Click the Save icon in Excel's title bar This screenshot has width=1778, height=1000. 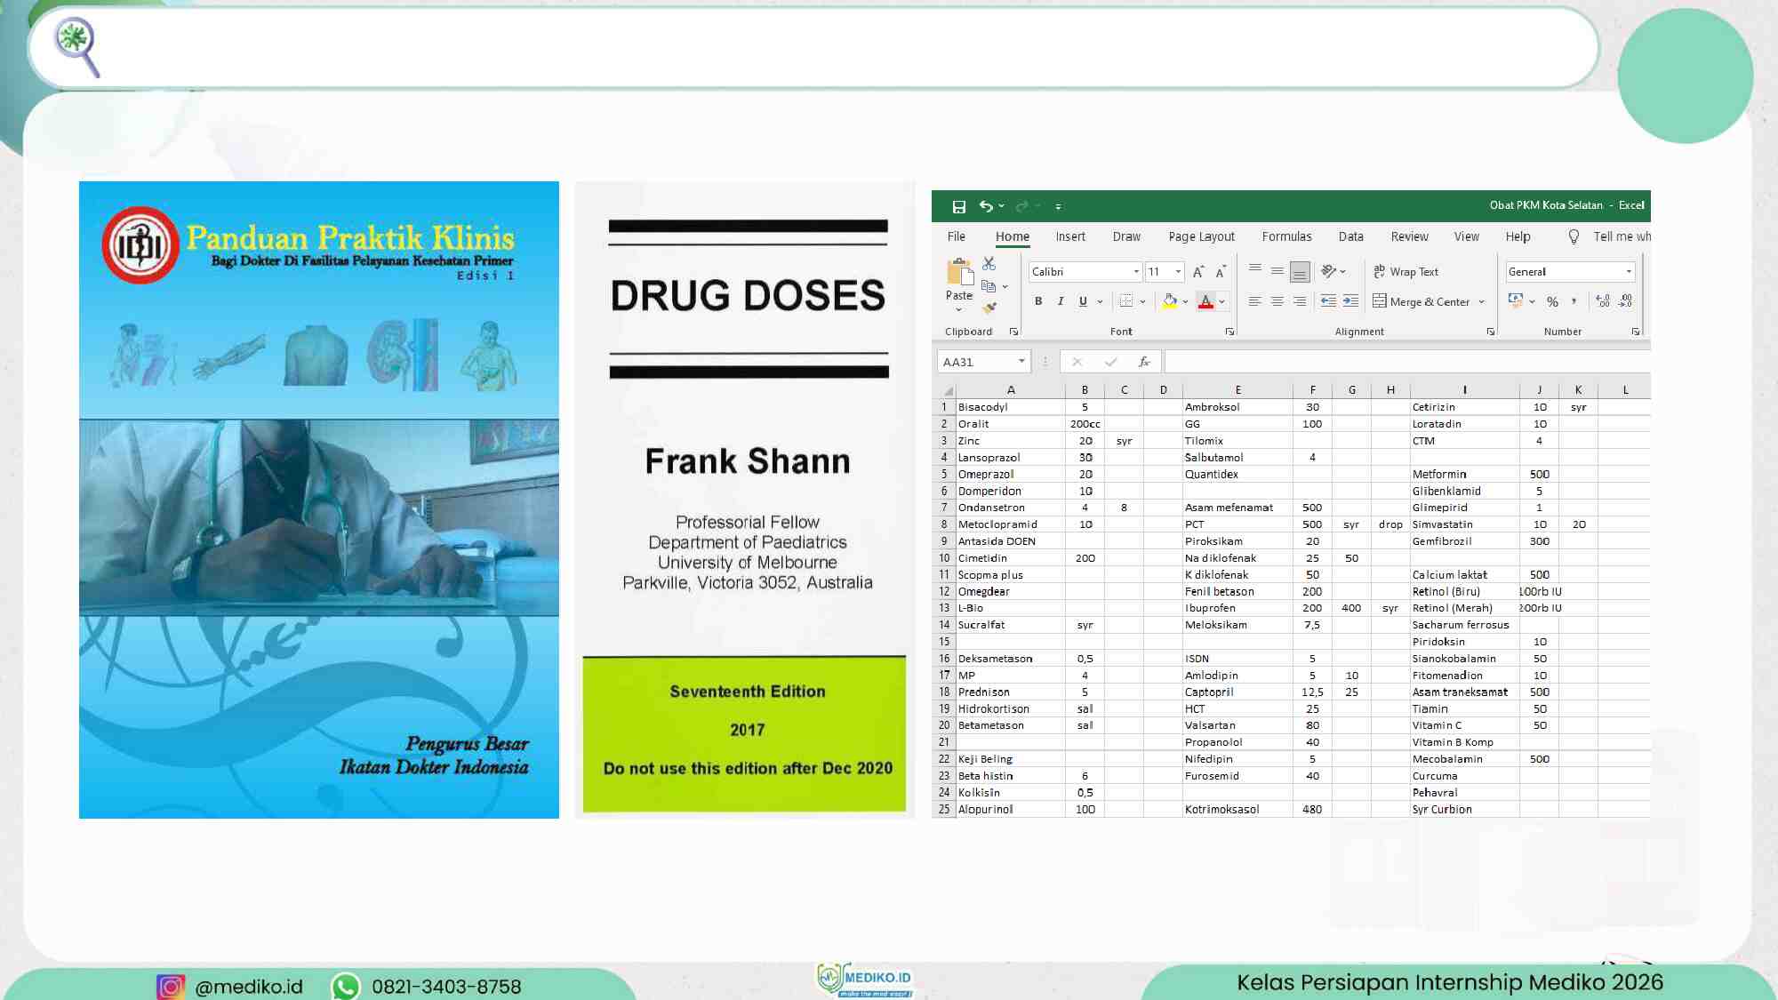958,206
